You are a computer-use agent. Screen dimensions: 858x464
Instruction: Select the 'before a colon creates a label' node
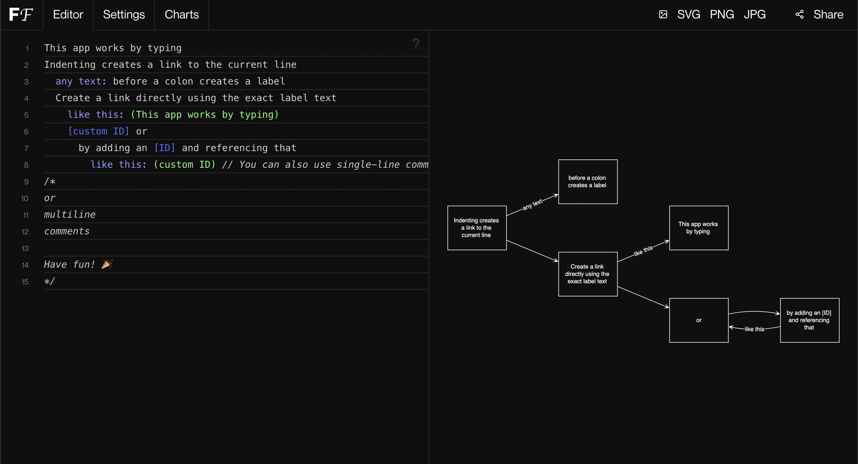[x=587, y=182]
